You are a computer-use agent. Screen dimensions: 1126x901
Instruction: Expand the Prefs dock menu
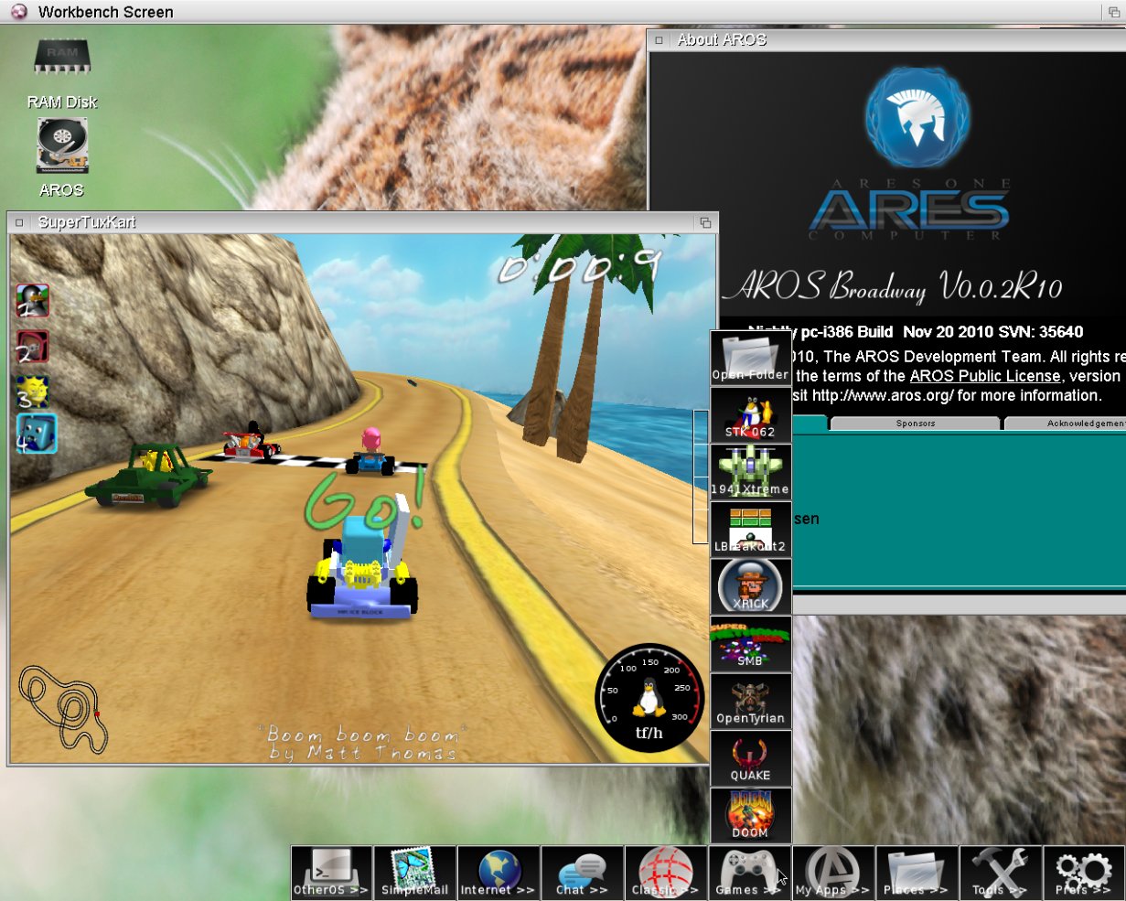coord(1084,873)
